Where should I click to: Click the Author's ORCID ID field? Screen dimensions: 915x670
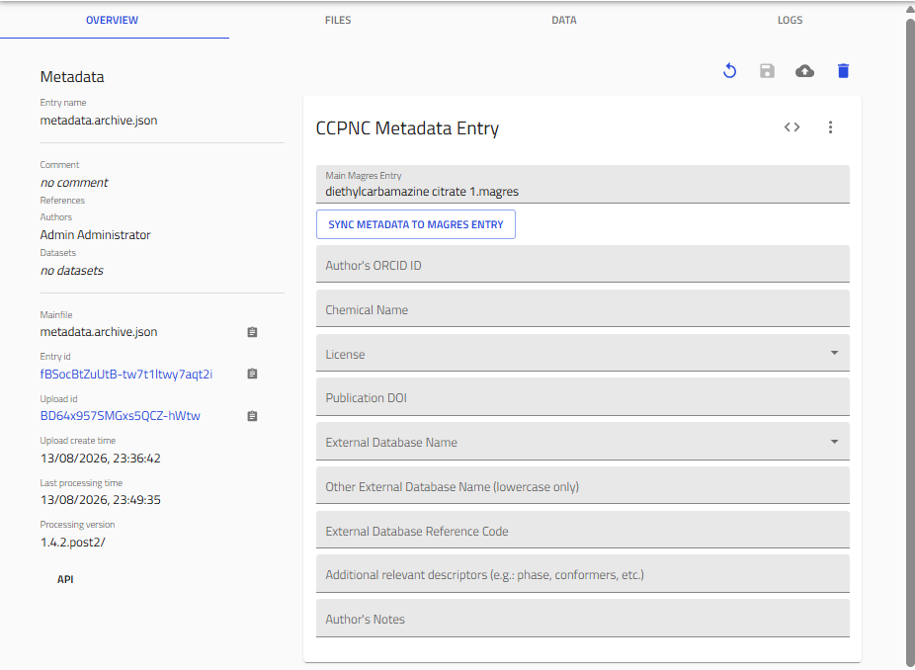(x=582, y=264)
